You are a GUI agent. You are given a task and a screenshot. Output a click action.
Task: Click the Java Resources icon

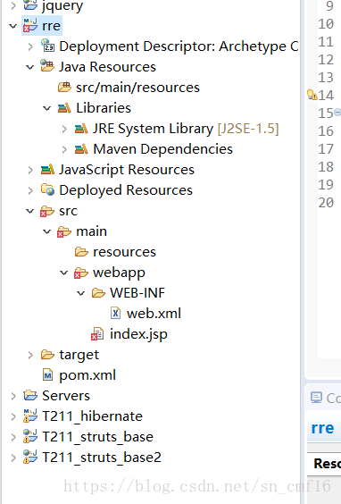point(47,66)
